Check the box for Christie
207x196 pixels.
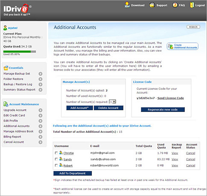56,153
